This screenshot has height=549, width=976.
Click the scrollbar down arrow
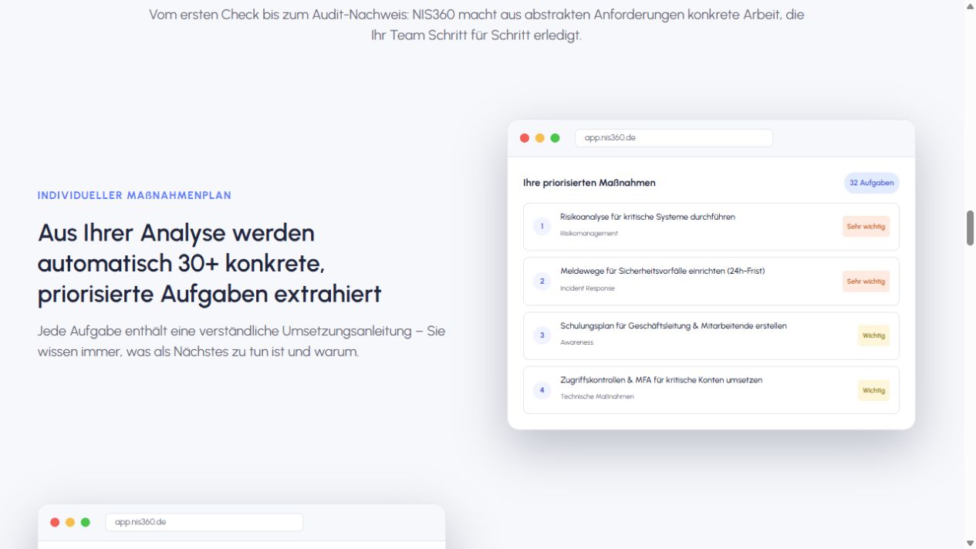pyautogui.click(x=970, y=544)
